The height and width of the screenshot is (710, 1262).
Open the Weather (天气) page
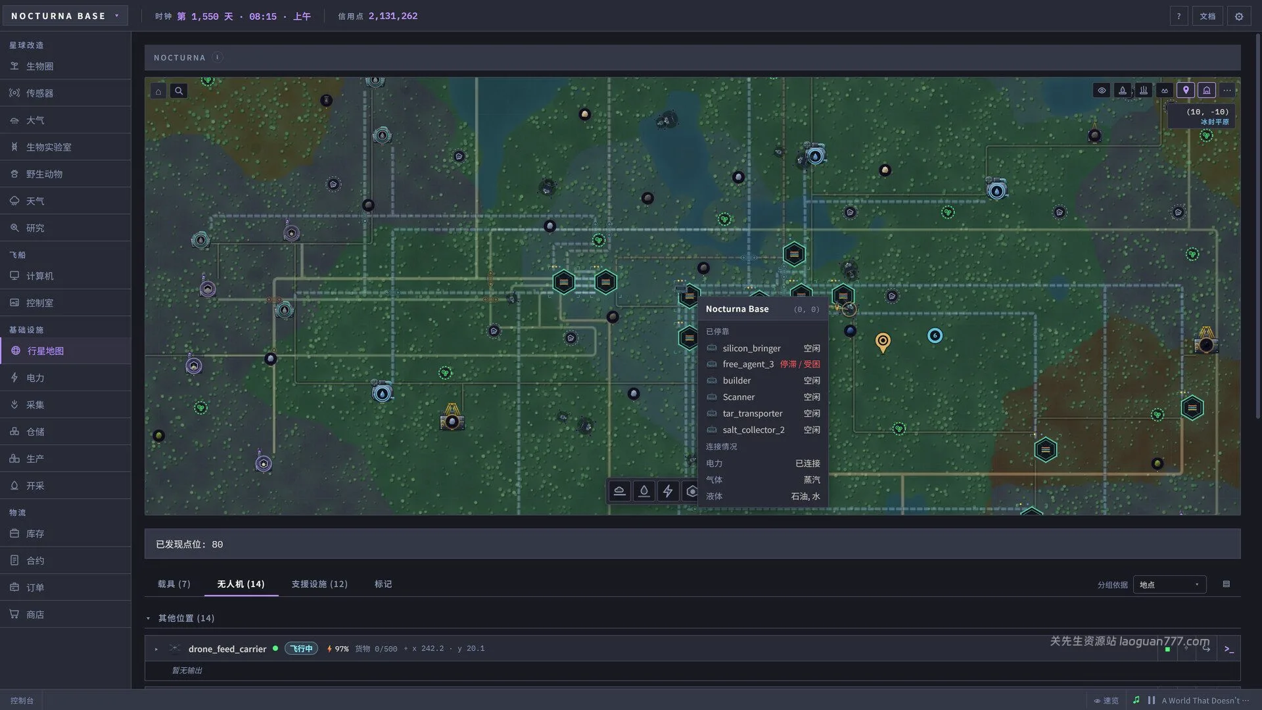pyautogui.click(x=65, y=201)
